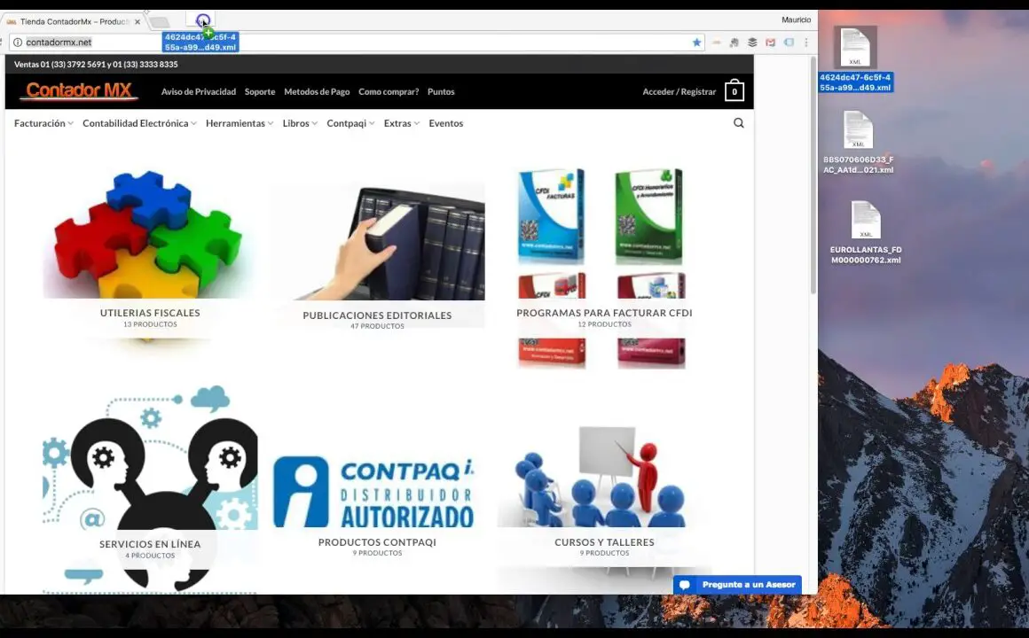
Task: Open Metodos de Pago link
Action: click(317, 92)
